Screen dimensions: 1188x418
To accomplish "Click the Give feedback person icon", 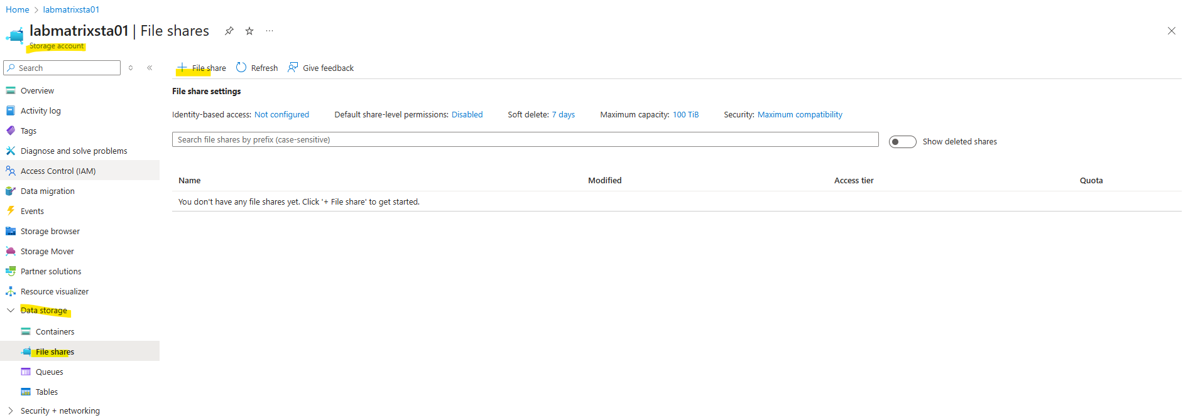I will pos(293,67).
